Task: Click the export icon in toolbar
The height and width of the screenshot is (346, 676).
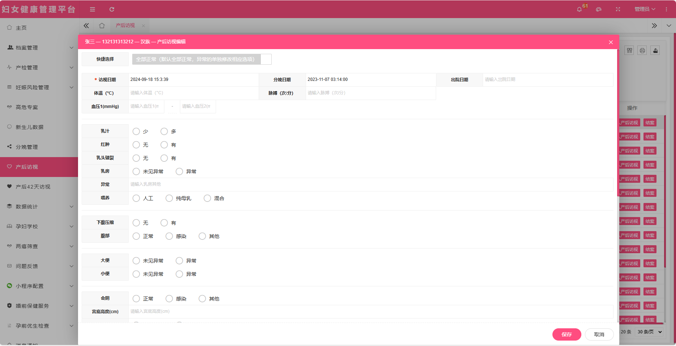Action: tap(655, 51)
